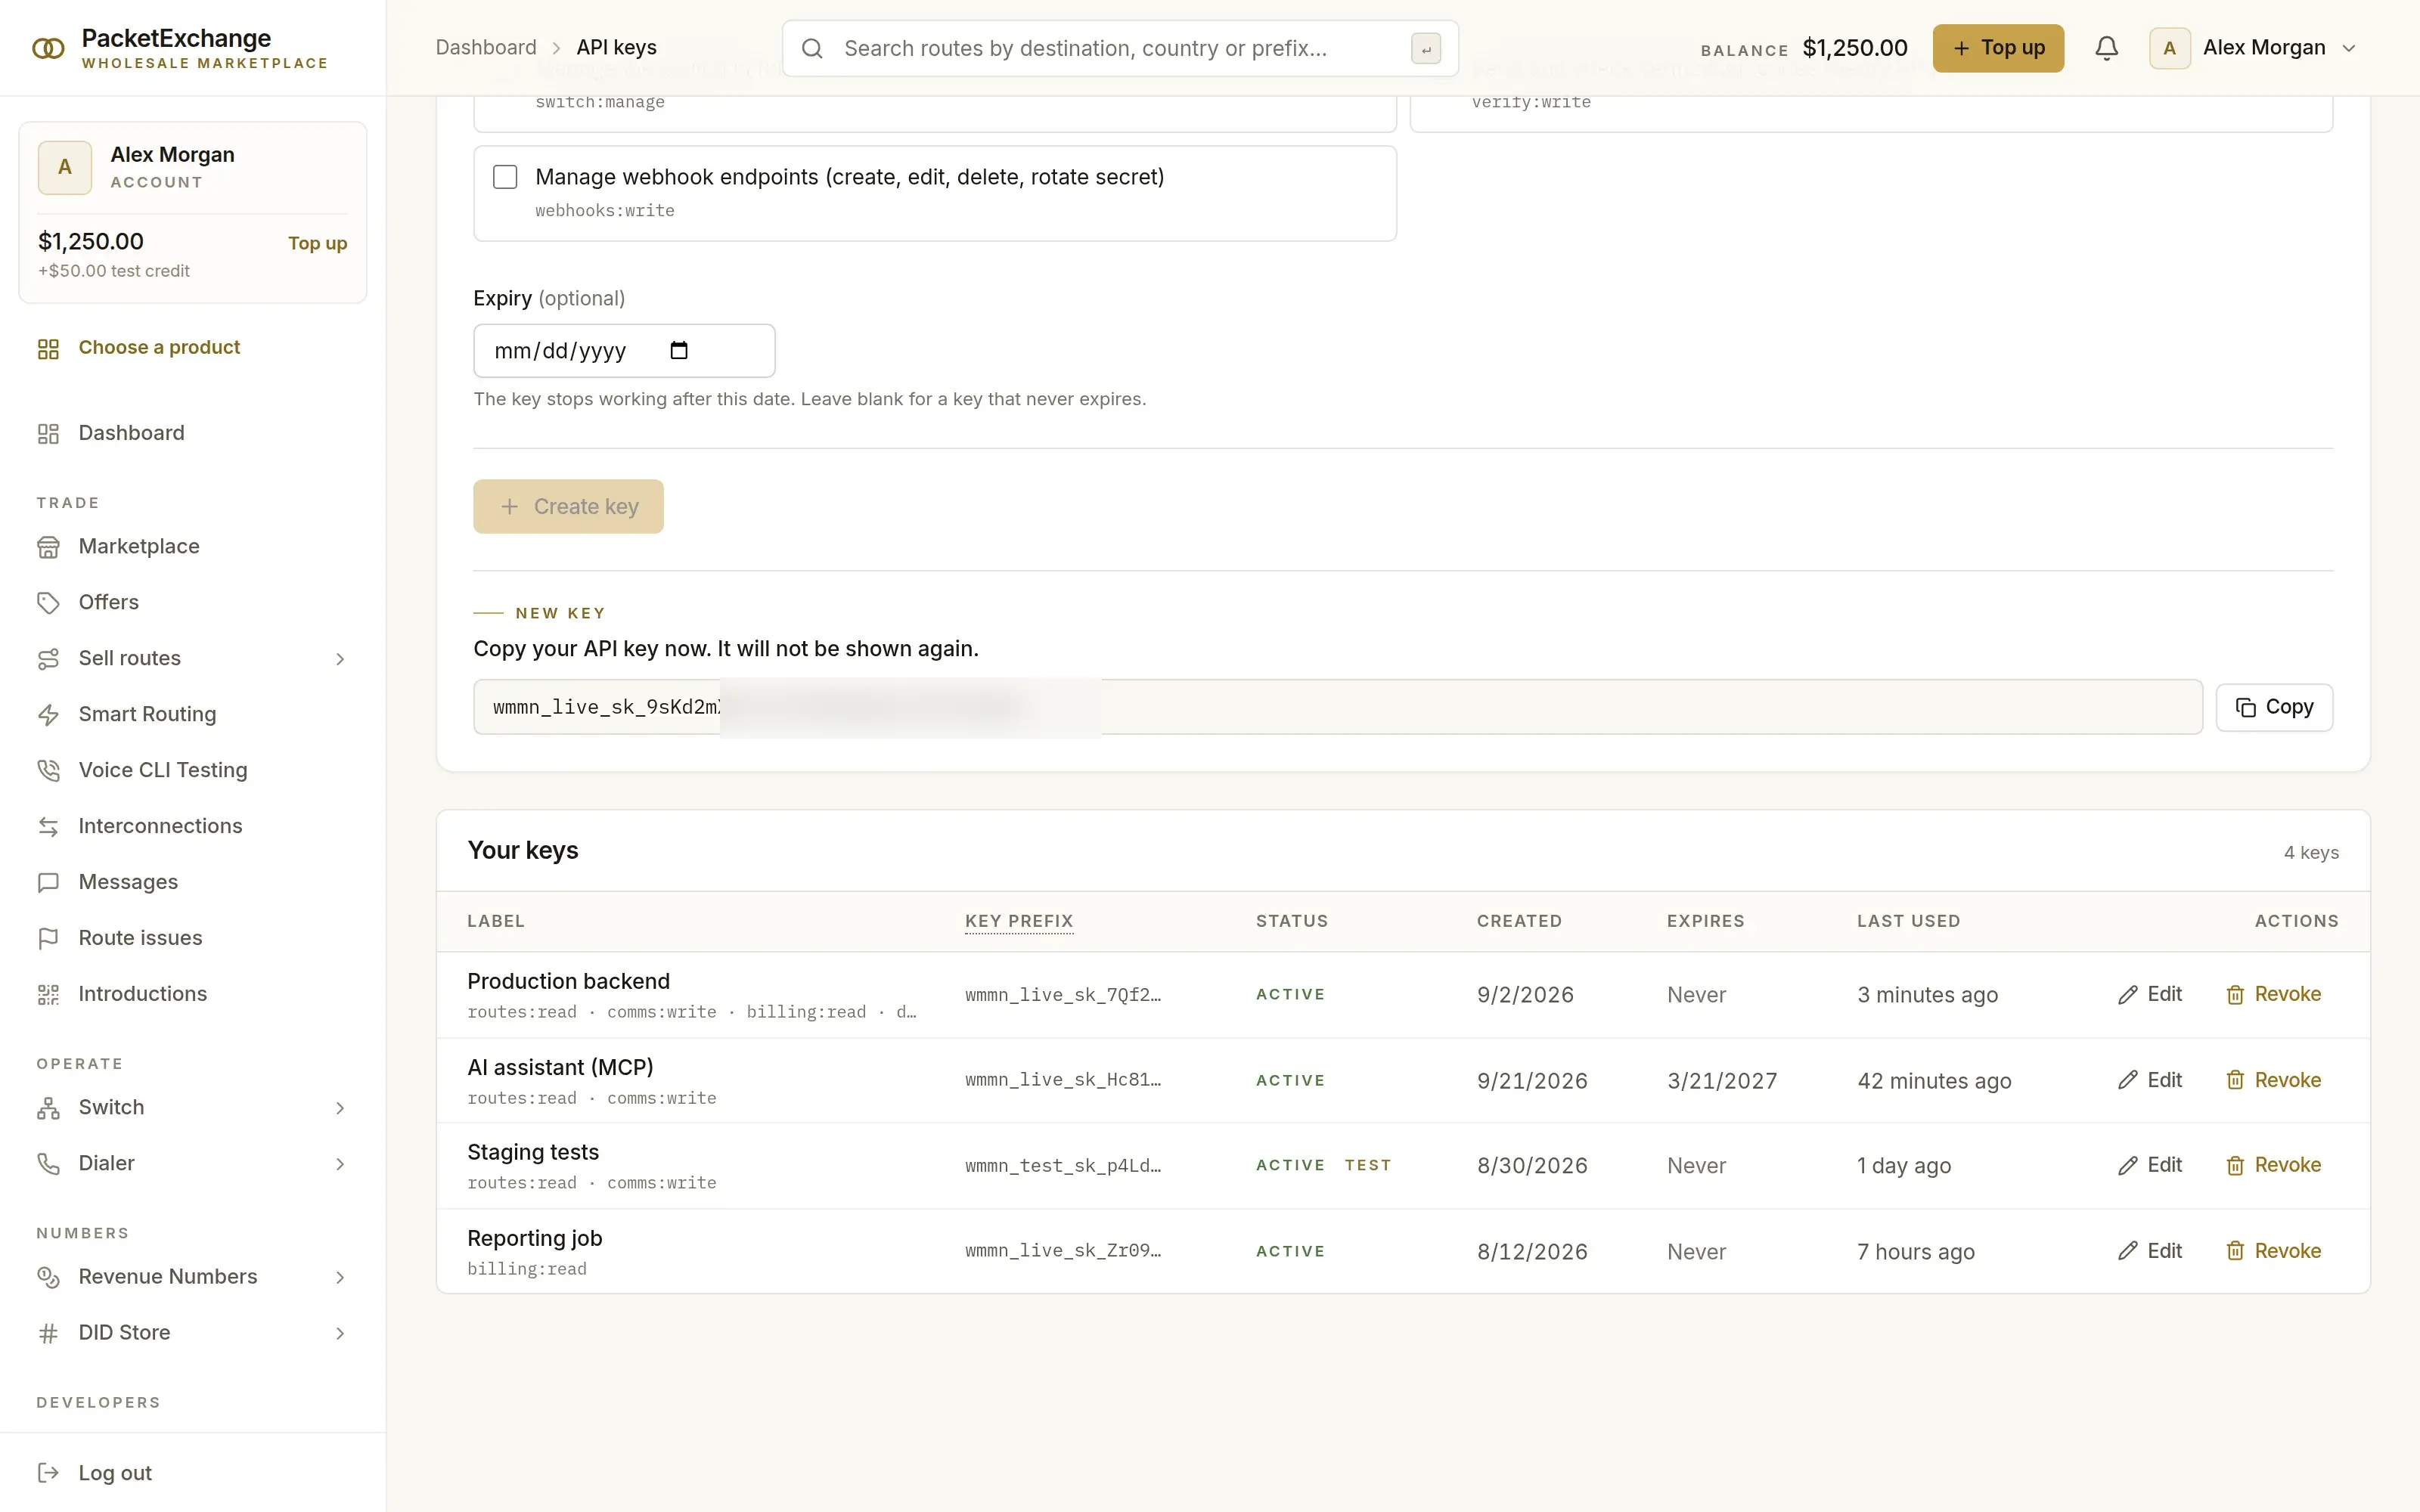Screen dimensions: 2420x1512
Task: Edit the Production backend key
Action: [2149, 994]
